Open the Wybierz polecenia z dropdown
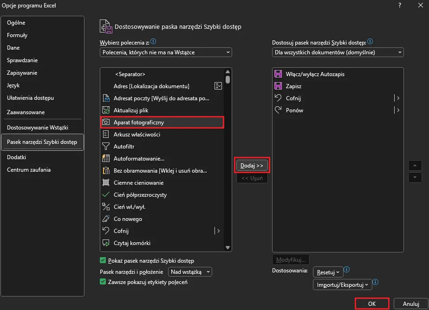This screenshot has width=429, height=310. coord(166,52)
